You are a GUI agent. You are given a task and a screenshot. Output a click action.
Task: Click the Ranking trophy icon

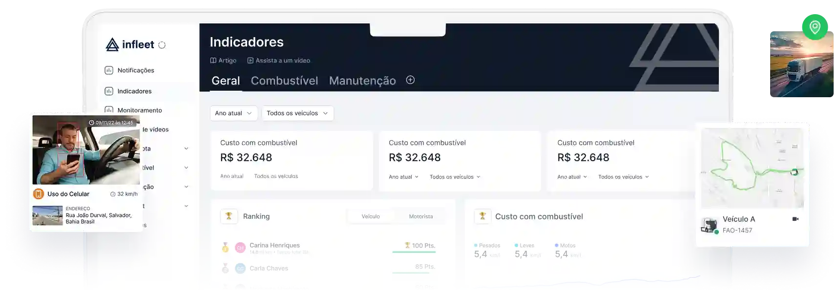click(229, 216)
